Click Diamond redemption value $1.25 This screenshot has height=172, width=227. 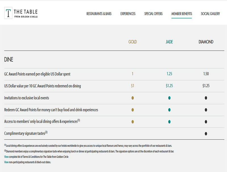[x=206, y=86]
